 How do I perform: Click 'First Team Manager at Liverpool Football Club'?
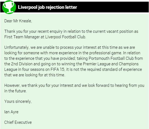pyautogui.click(x=45, y=37)
